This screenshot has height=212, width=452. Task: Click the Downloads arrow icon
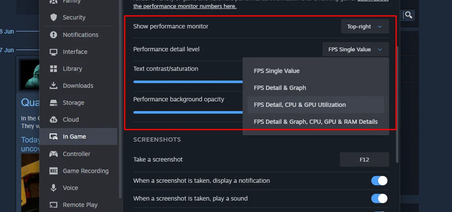pyautogui.click(x=54, y=86)
